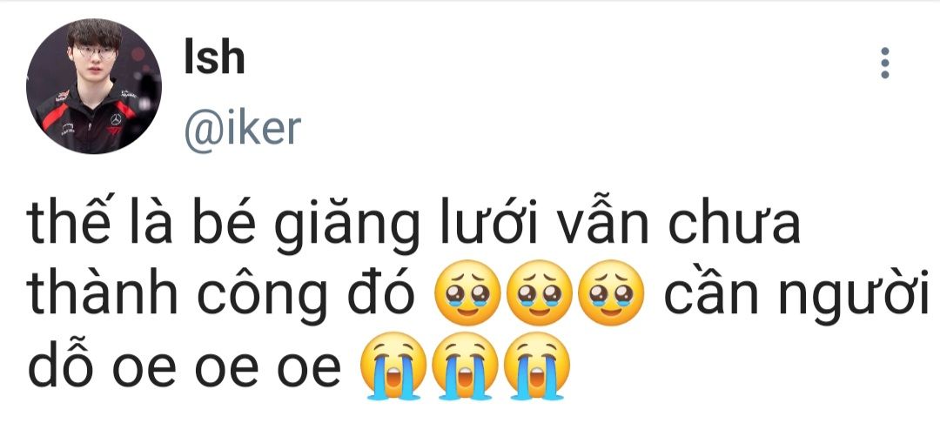Click the words "cần người" after the emojis
The height and width of the screenshot is (423, 940).
tap(796, 293)
